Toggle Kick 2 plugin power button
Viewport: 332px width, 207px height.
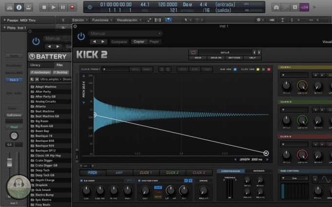click(81, 37)
